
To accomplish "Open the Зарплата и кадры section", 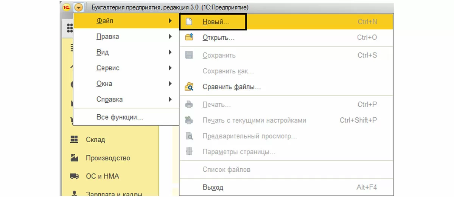I will pyautogui.click(x=114, y=194).
